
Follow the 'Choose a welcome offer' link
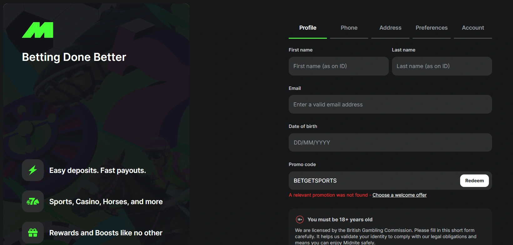point(399,195)
